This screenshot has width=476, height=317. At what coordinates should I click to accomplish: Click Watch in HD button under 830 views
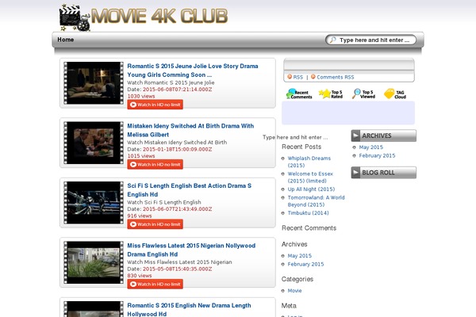point(155,284)
